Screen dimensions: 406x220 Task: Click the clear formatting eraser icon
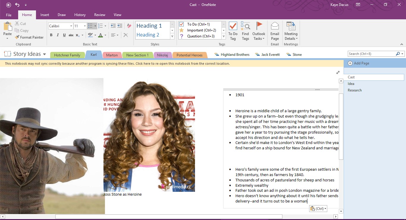[129, 26]
